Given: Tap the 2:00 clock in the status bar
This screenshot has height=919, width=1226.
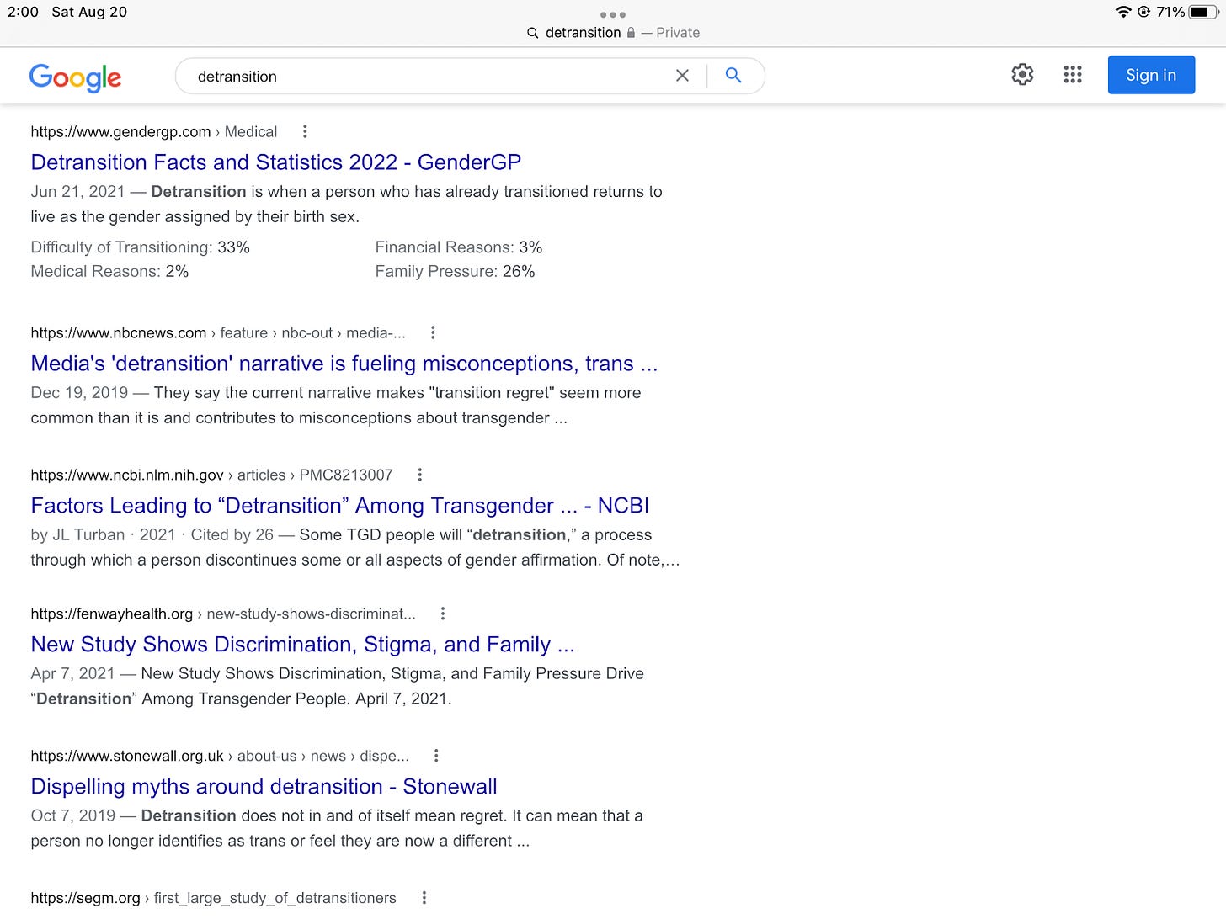Looking at the screenshot, I should 23,12.
